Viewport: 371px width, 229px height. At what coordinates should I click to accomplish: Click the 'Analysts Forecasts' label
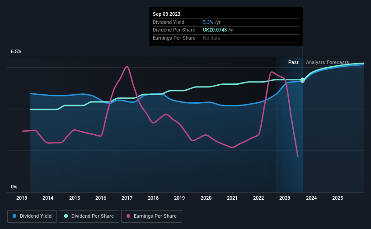(328, 62)
